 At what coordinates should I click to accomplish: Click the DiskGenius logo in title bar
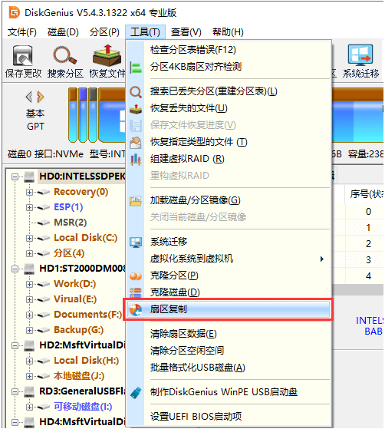point(15,12)
